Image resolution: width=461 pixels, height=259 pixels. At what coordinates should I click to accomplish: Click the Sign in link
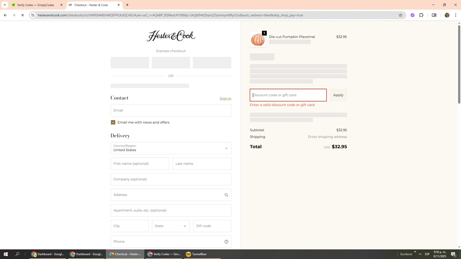(225, 98)
